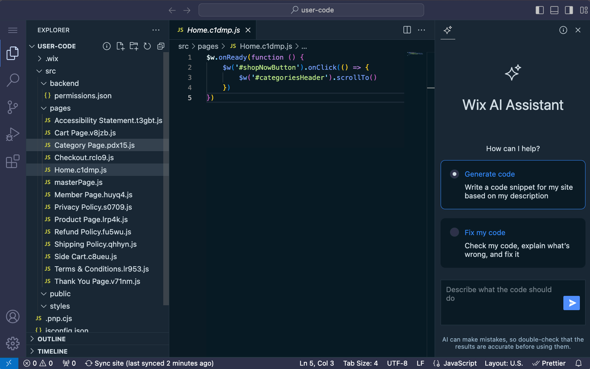The height and width of the screenshot is (369, 590).
Task: Toggle the secondary side bar layout icon
Action: (569, 10)
